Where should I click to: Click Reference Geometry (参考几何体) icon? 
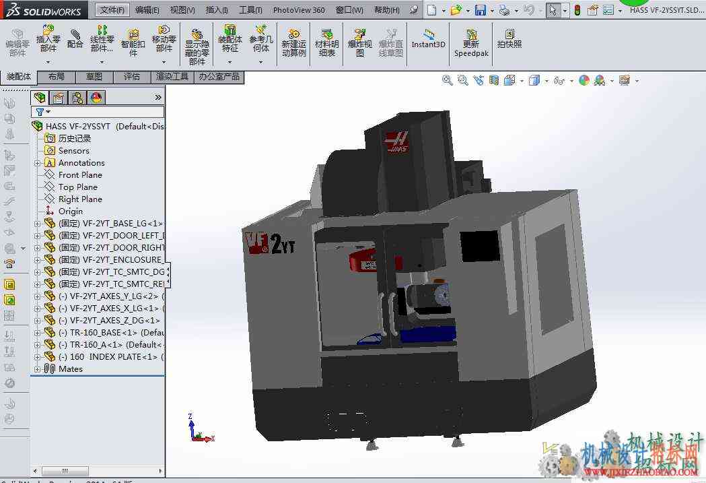click(261, 40)
